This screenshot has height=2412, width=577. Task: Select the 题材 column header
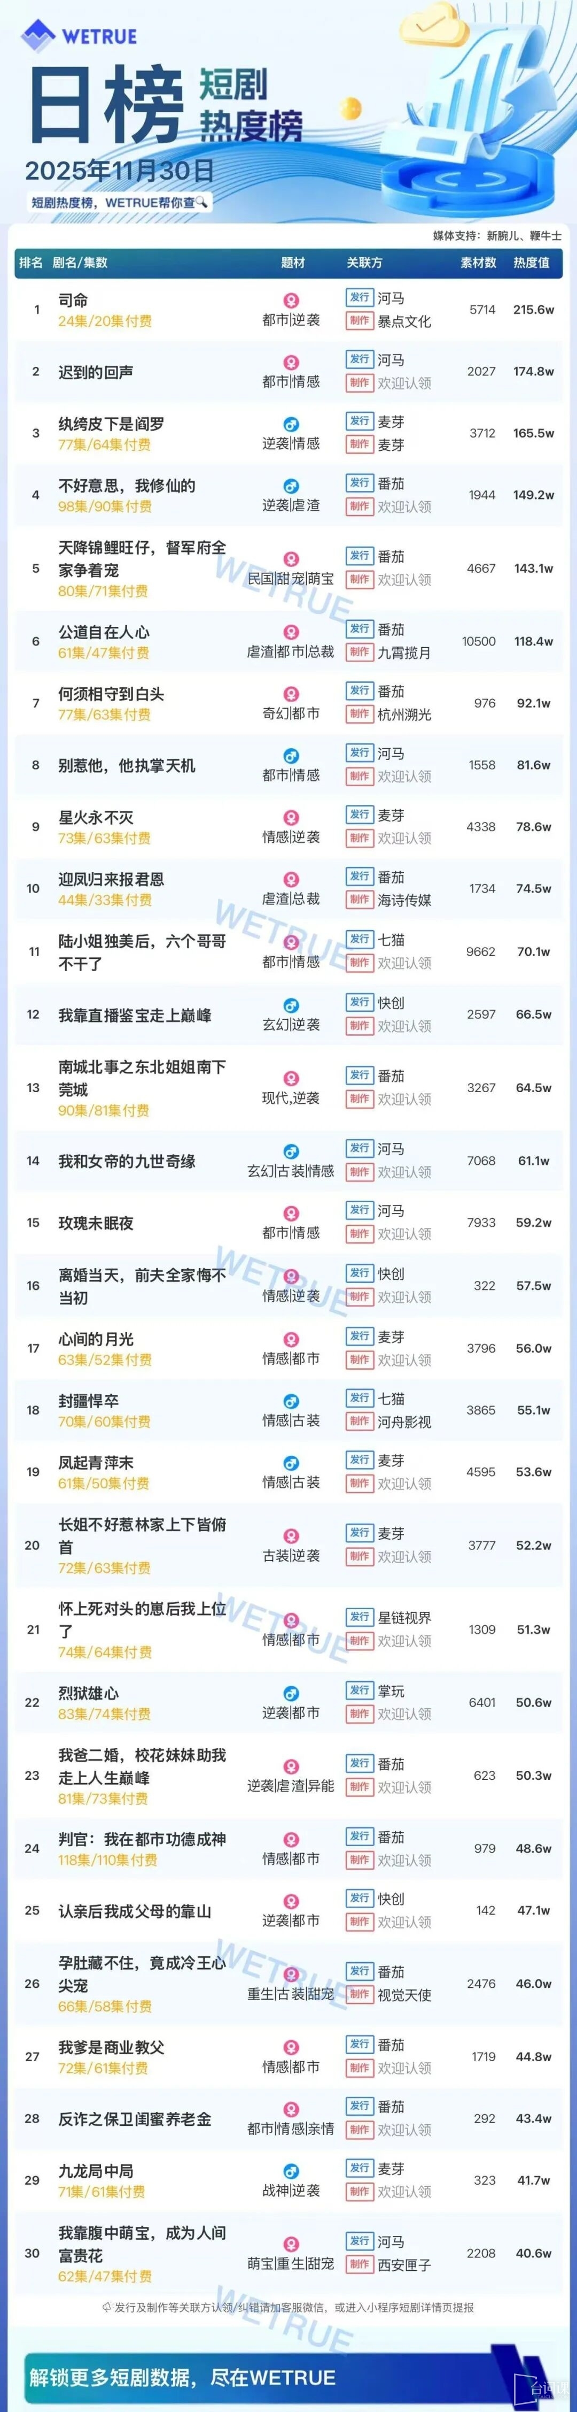pyautogui.click(x=293, y=263)
